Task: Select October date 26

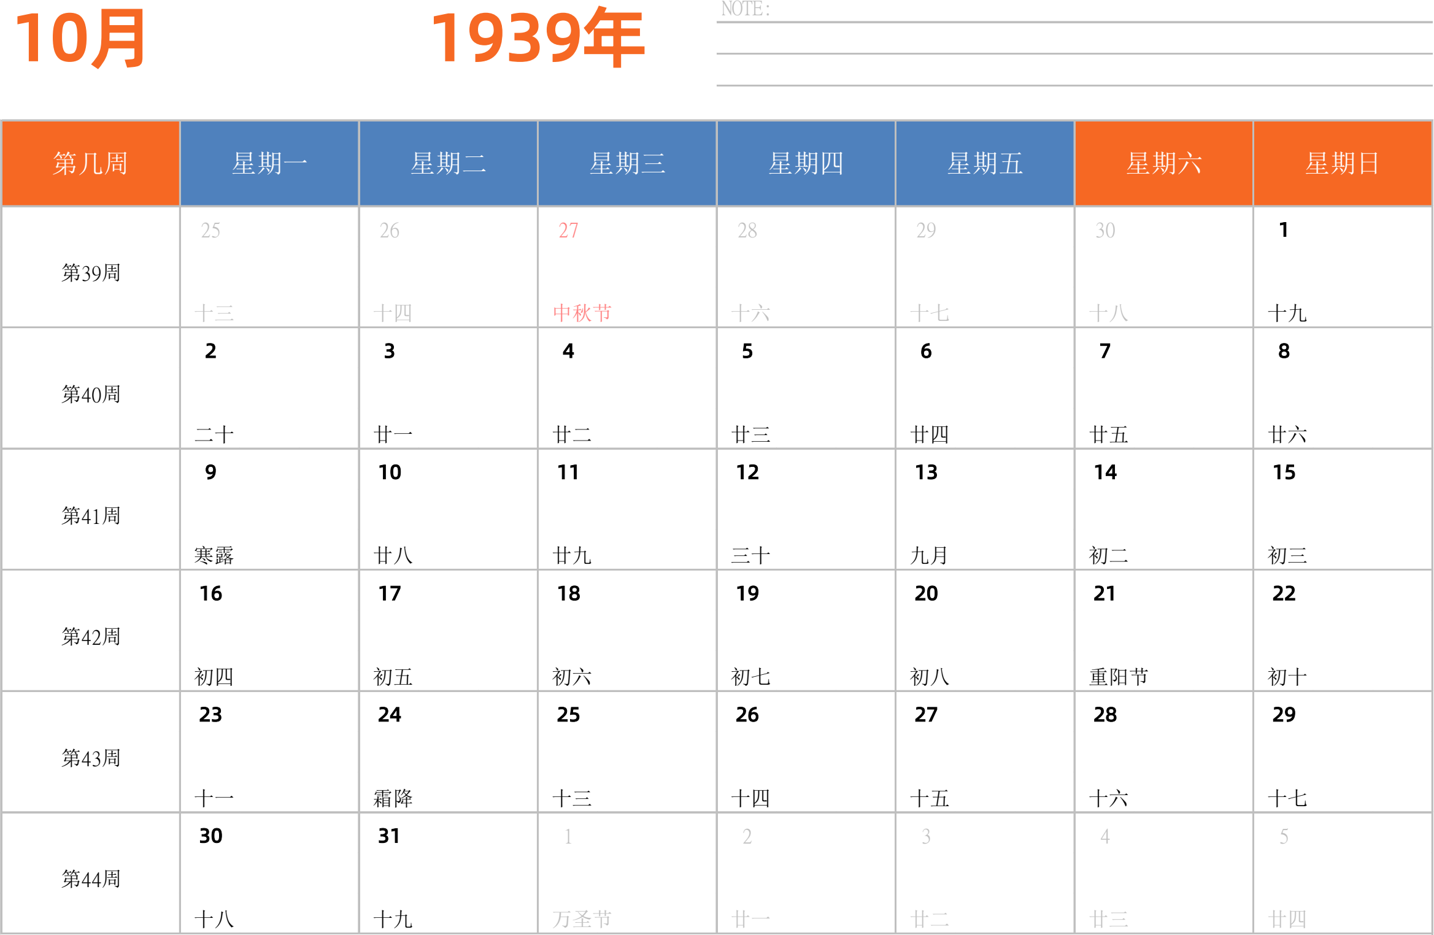Action: (x=747, y=714)
